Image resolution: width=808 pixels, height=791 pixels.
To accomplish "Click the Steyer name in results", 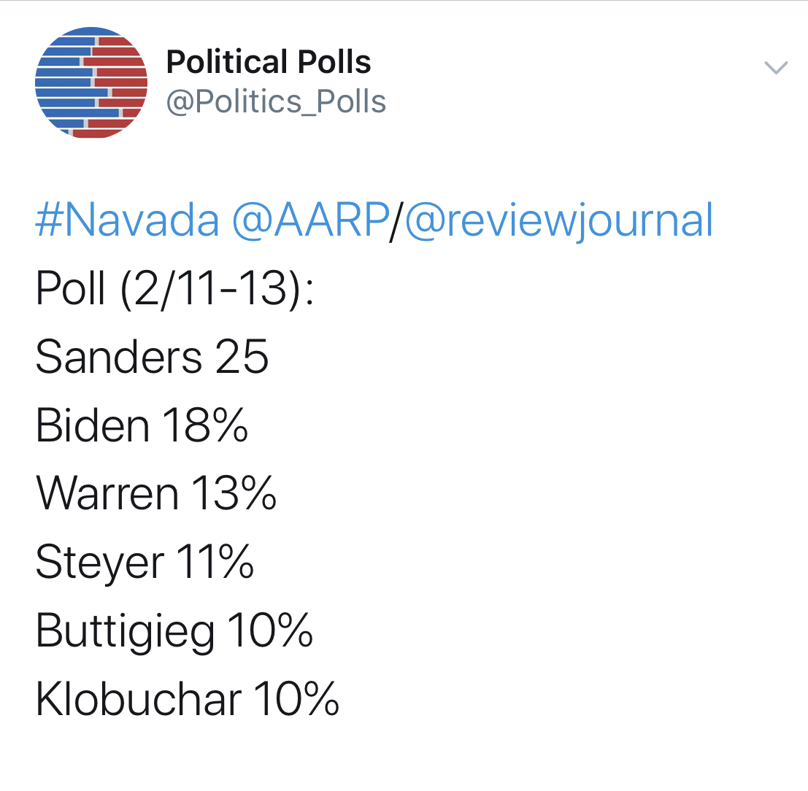I will 100,563.
